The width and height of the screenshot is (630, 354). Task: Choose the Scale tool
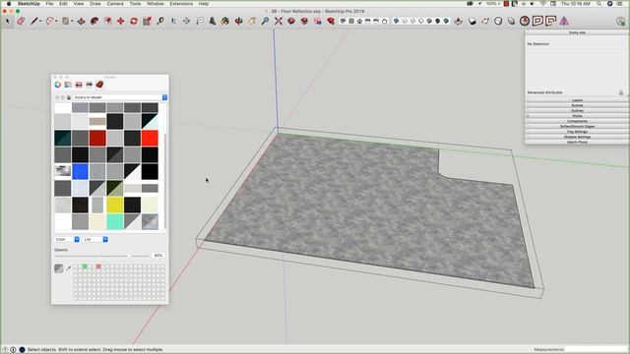pos(147,21)
